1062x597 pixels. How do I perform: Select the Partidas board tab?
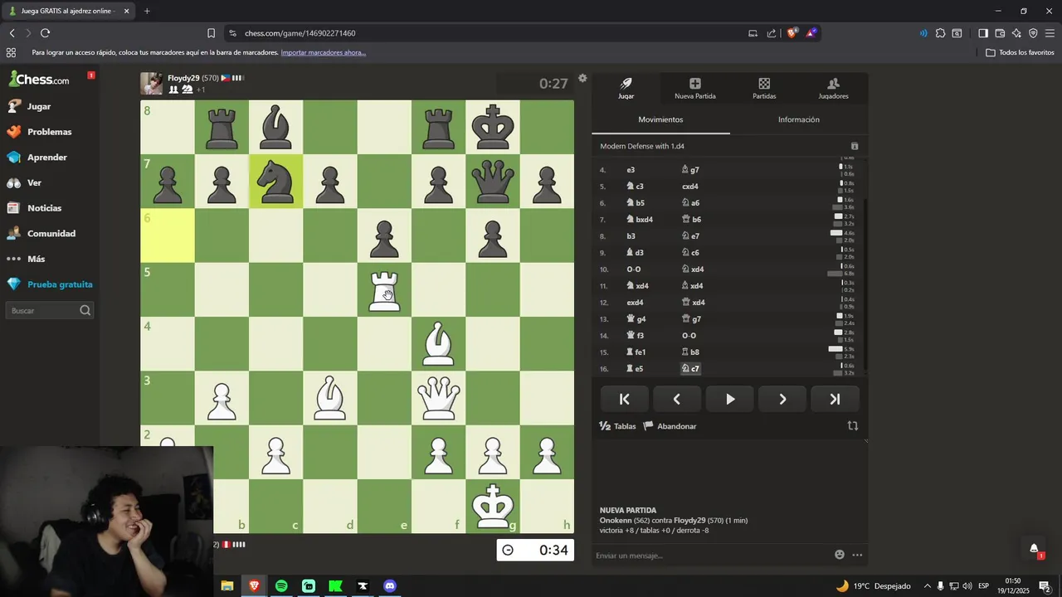(764, 88)
